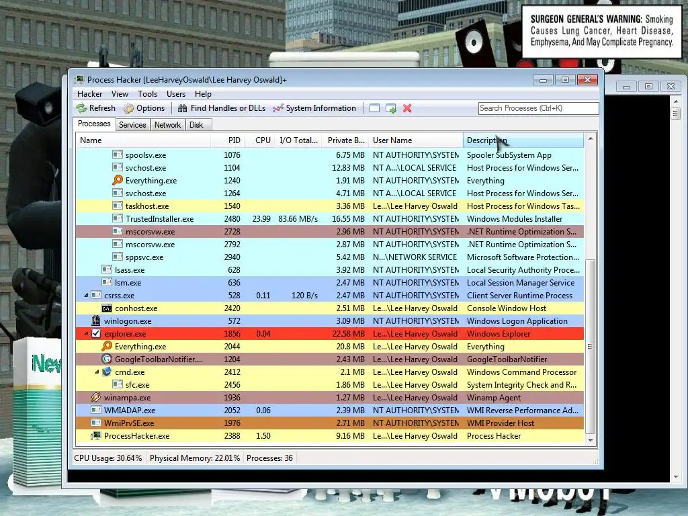This screenshot has height=516, width=688.
Task: Open the System Information graph icon
Action: pos(277,108)
